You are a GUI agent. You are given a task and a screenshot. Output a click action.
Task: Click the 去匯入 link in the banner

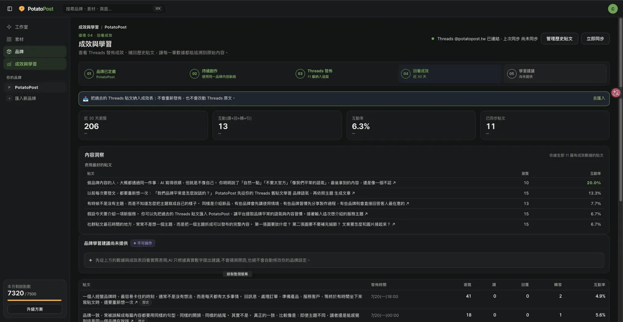599,98
